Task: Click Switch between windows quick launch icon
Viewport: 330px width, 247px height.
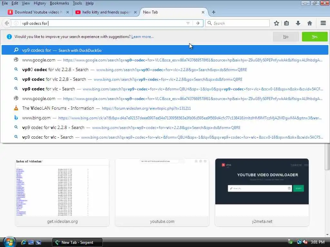Action: (x=38, y=242)
